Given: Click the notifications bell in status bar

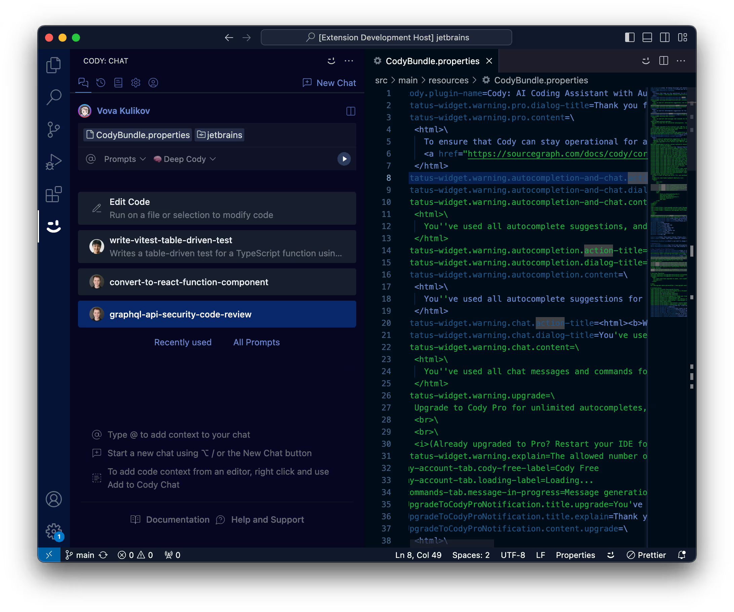Looking at the screenshot, I should click(x=681, y=555).
